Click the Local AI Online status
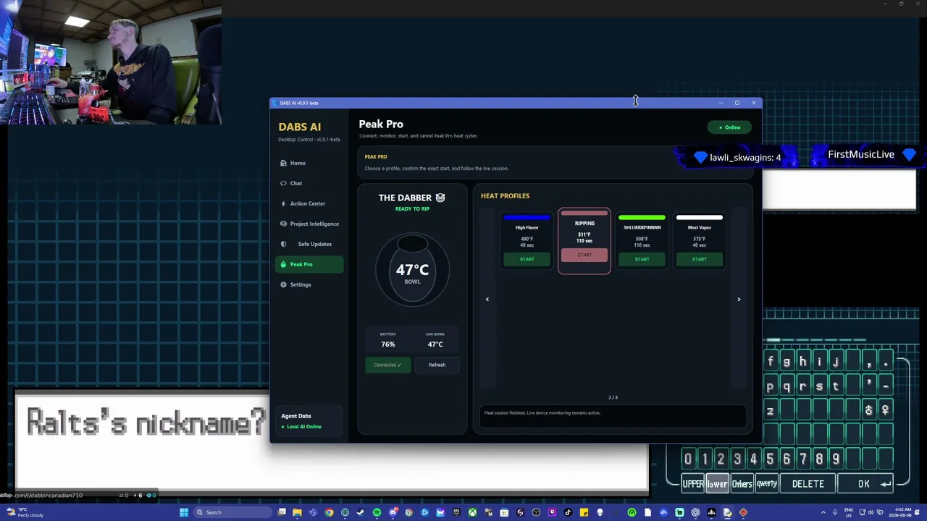Viewport: 927px width, 521px height. coord(301,426)
